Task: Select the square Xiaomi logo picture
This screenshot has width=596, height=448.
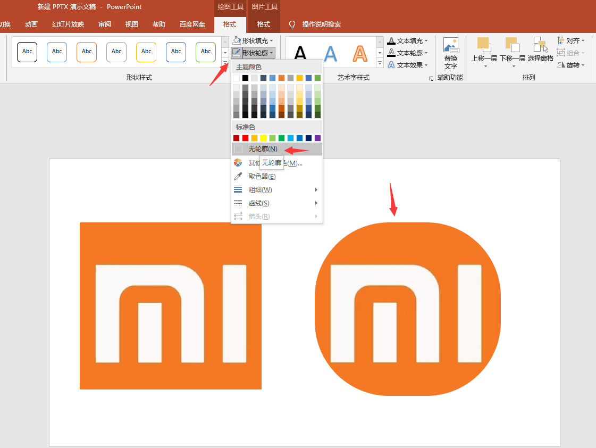Action: (171, 306)
